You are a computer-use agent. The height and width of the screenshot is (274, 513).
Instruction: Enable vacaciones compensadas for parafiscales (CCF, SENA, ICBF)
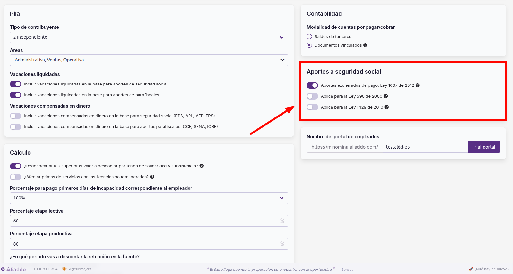(x=15, y=127)
